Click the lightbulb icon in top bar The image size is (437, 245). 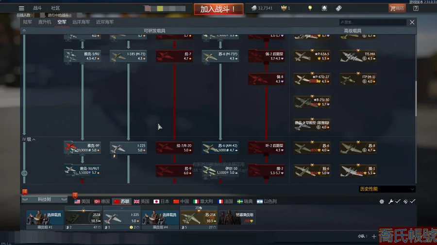coord(309,8)
